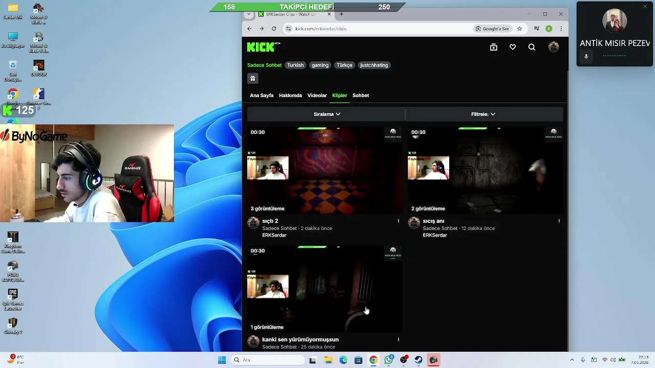Open the Chivalry 2 desktop icon
The width and height of the screenshot is (655, 368).
(13, 326)
